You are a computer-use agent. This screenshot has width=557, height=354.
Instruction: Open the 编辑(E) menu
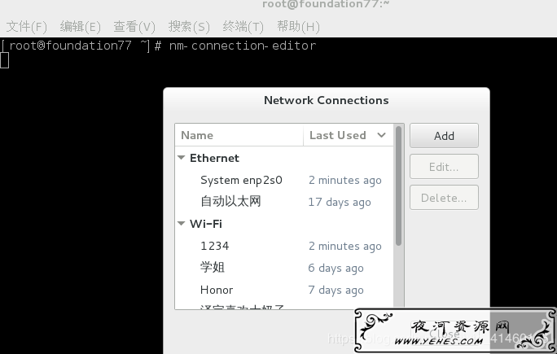click(81, 27)
